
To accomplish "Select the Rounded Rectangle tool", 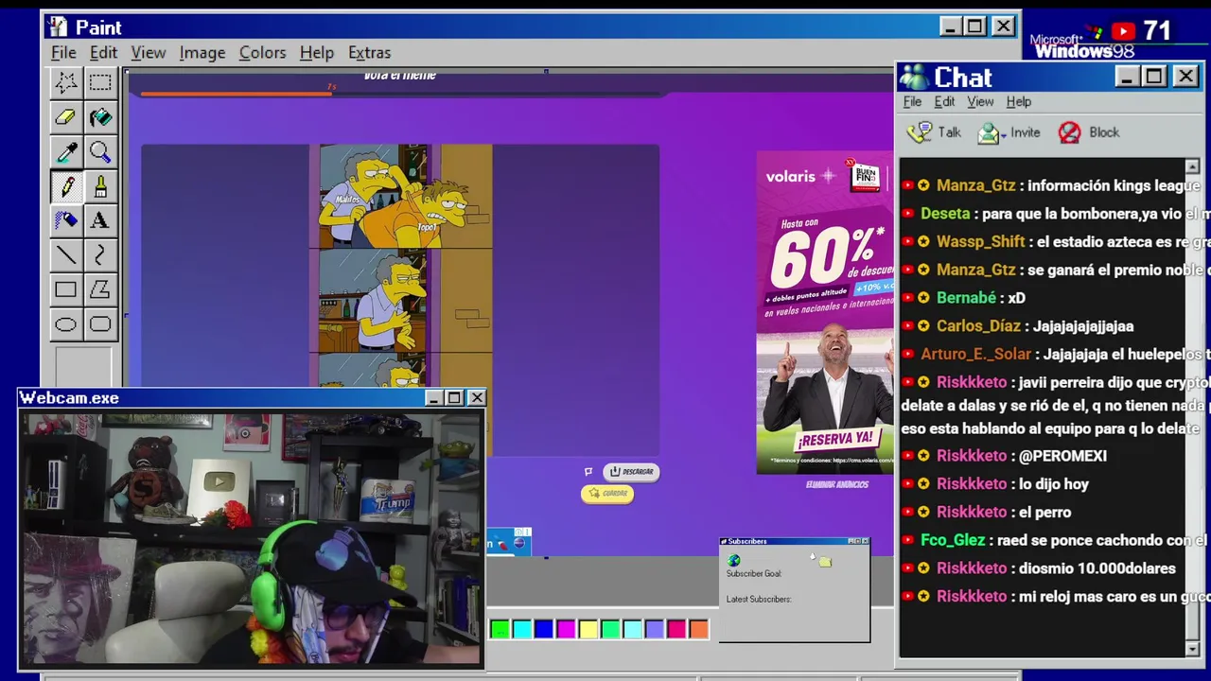I will point(100,324).
